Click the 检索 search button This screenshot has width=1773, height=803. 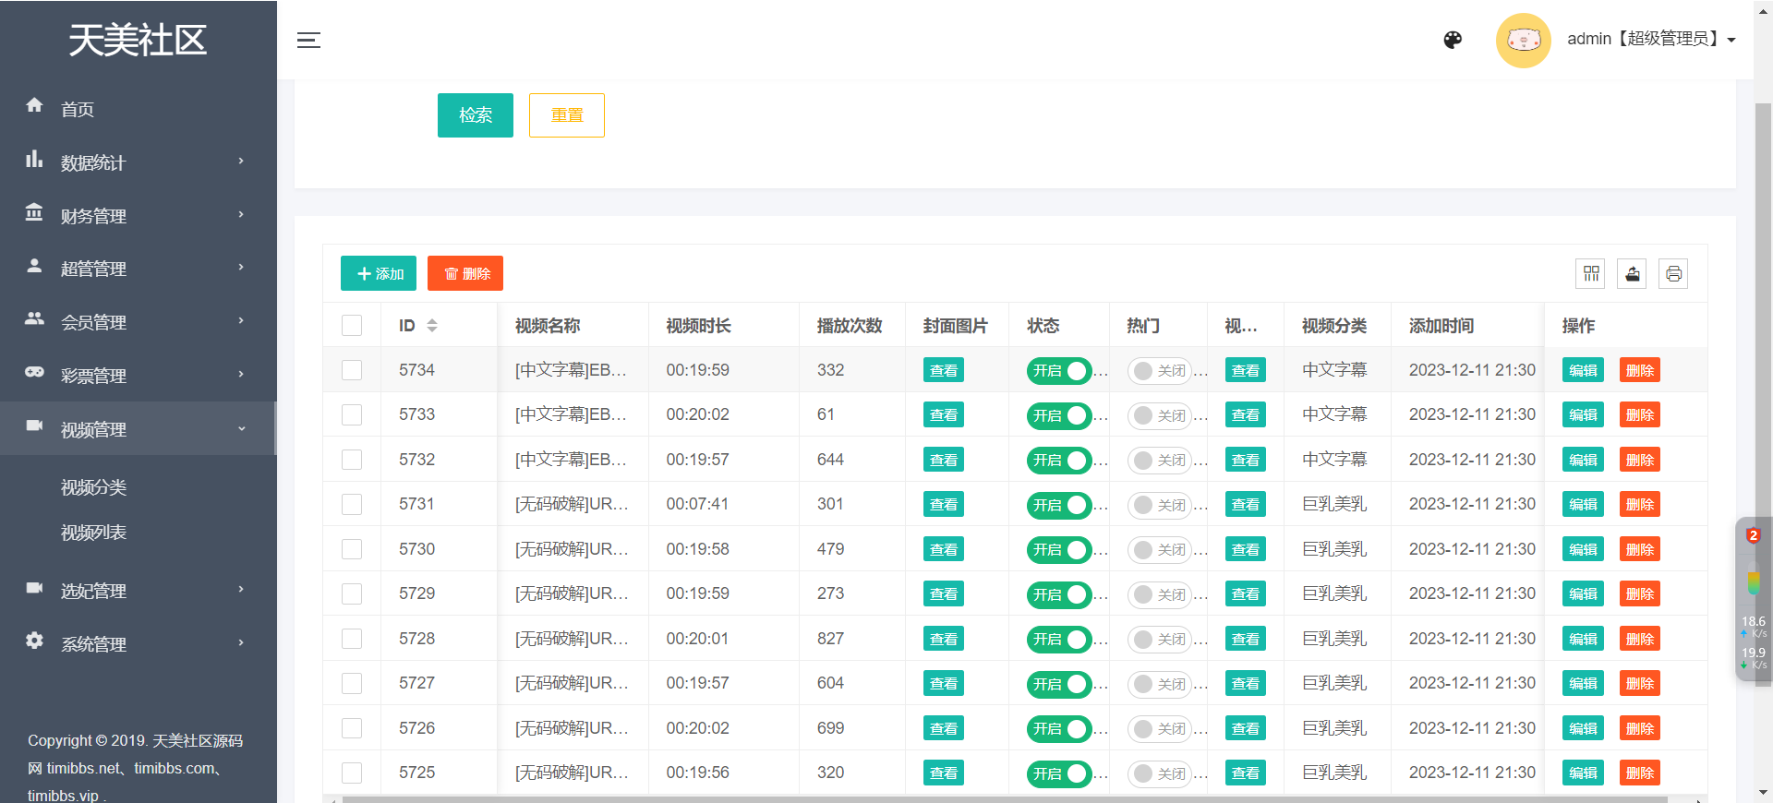click(475, 115)
